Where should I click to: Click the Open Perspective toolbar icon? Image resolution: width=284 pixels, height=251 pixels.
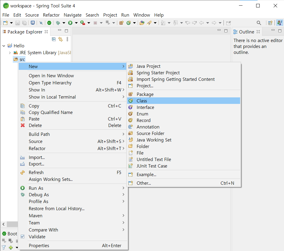tap(270, 23)
